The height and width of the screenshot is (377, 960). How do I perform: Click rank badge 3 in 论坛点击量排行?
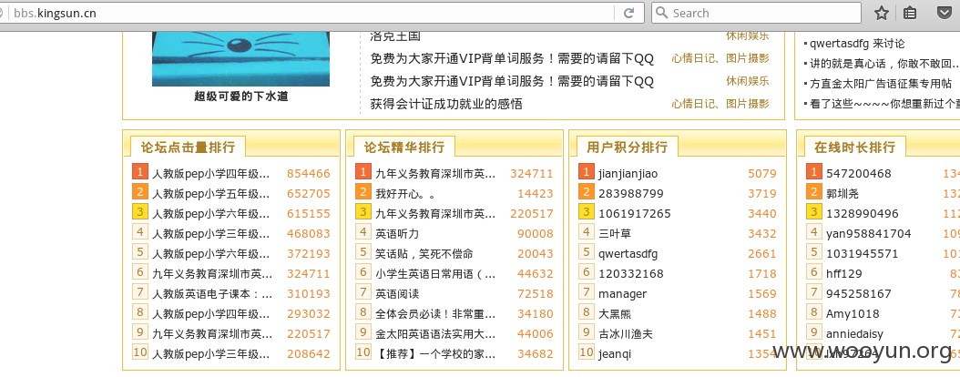[x=140, y=212]
